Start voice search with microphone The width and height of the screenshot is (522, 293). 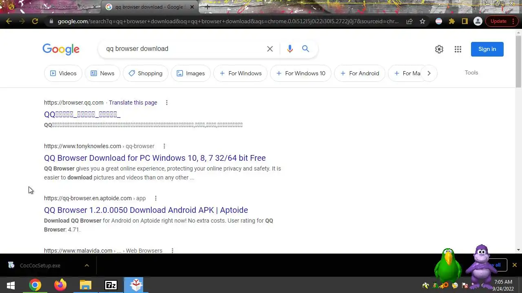(x=290, y=49)
